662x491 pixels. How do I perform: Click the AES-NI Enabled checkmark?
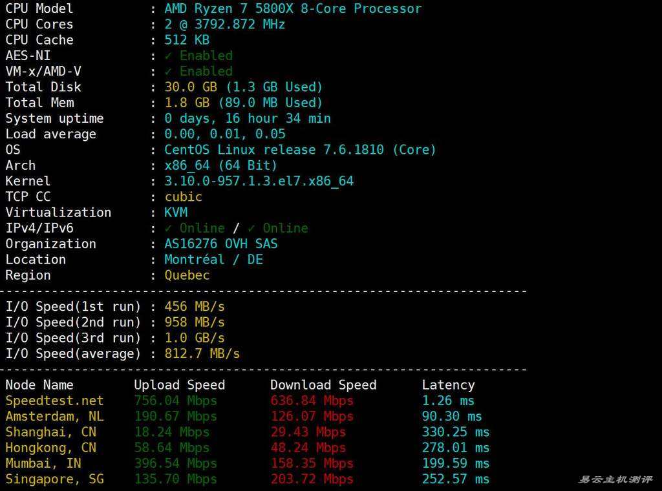click(168, 56)
